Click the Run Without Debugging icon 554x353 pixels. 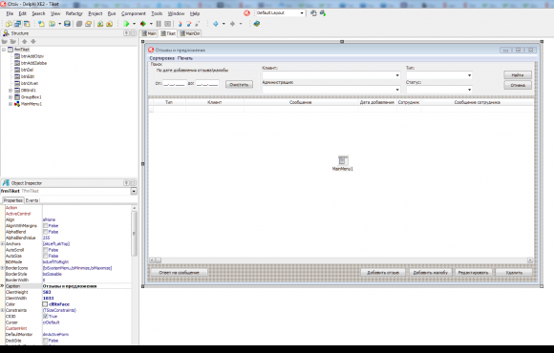pyautogui.click(x=143, y=24)
